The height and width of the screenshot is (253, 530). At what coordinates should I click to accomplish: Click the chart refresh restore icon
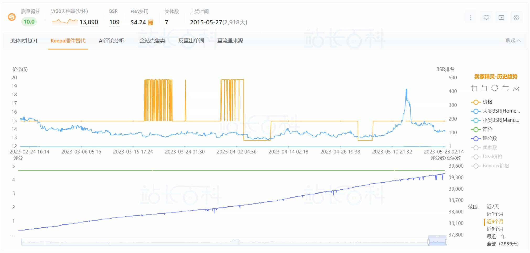click(x=495, y=88)
